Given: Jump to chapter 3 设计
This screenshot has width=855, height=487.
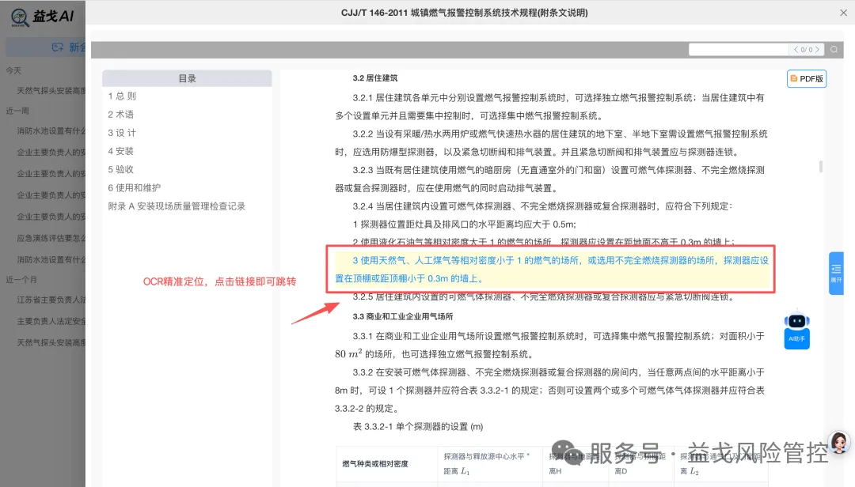Looking at the screenshot, I should (x=122, y=133).
